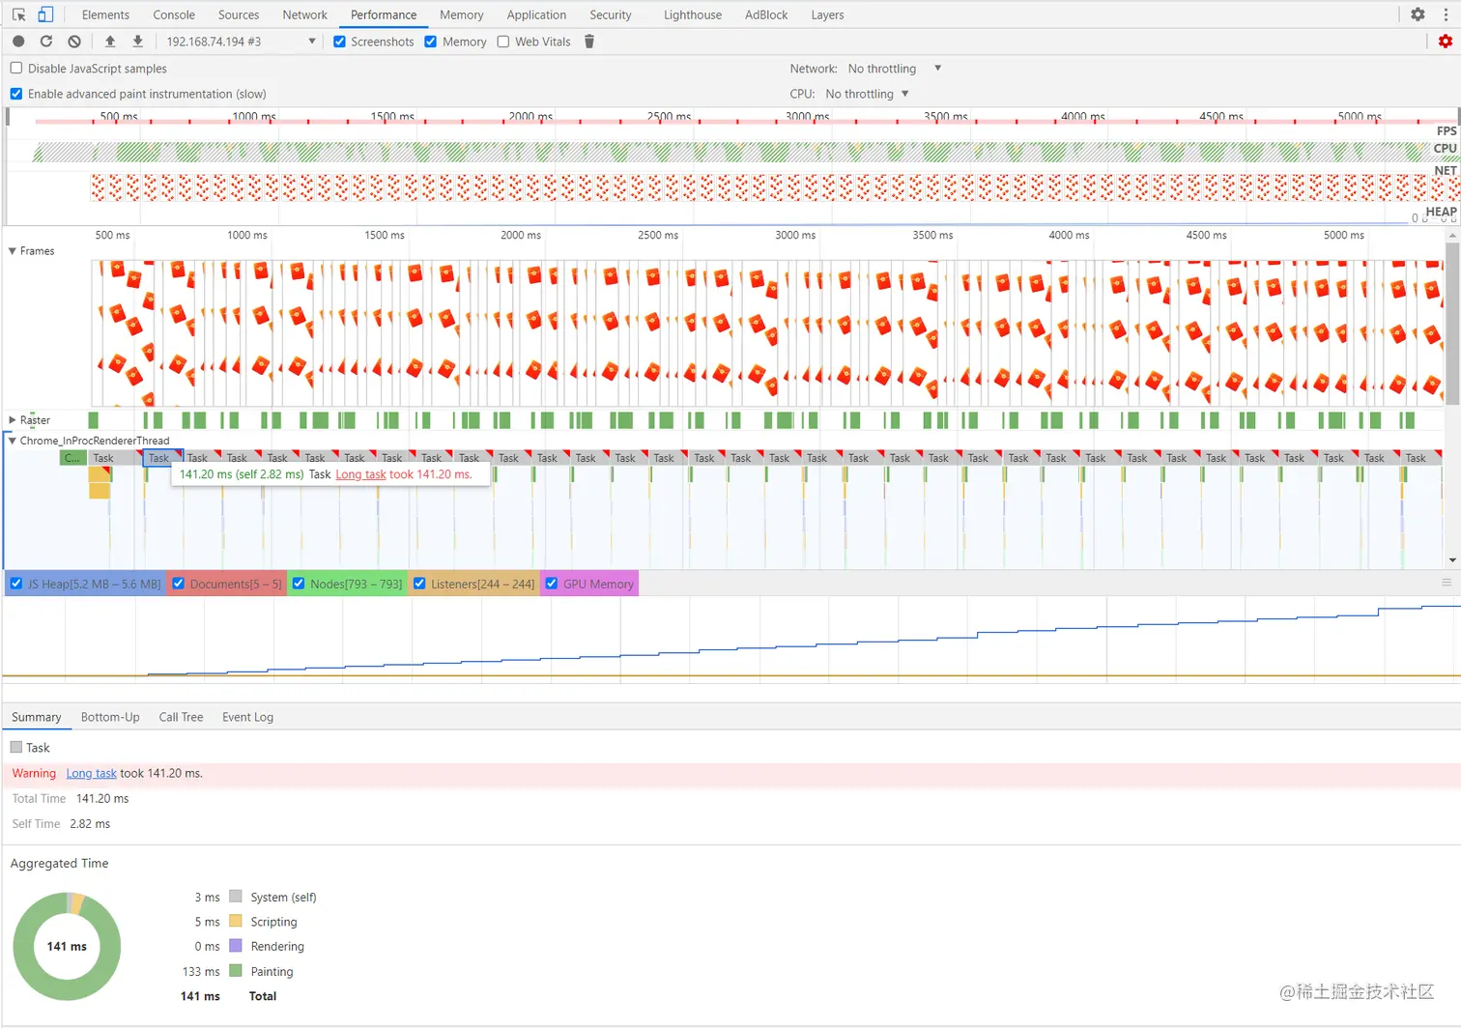
Task: Click the flame chart scrollbar down arrow
Action: click(1452, 560)
